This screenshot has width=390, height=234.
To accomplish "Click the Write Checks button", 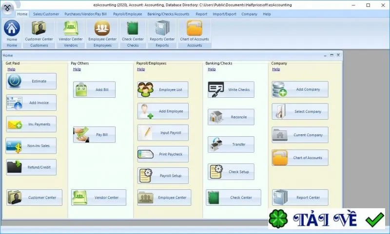I will click(x=231, y=90).
